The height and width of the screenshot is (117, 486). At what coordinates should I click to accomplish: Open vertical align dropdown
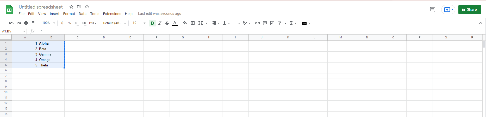point(226,23)
